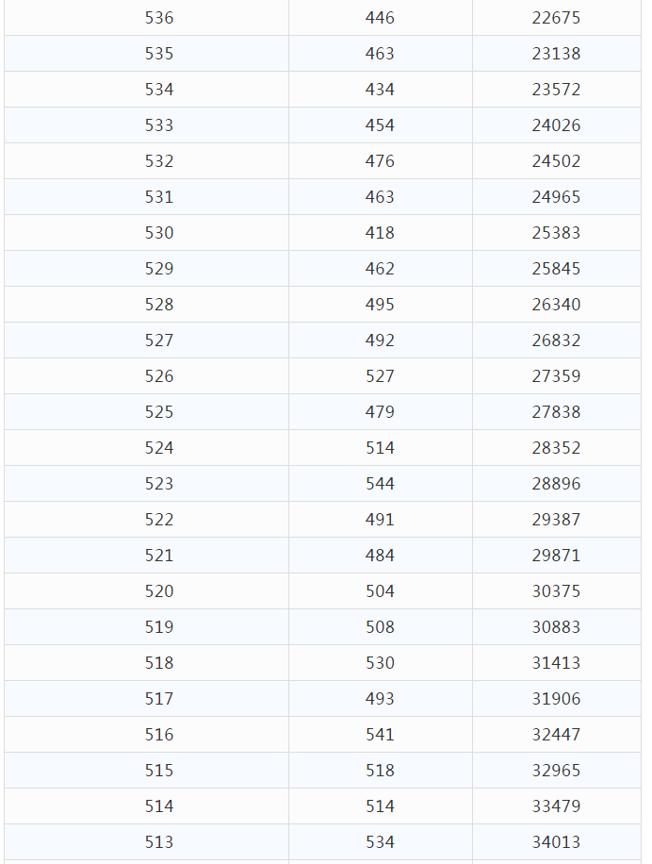
Task: Click score cell 526
Action: click(x=159, y=376)
